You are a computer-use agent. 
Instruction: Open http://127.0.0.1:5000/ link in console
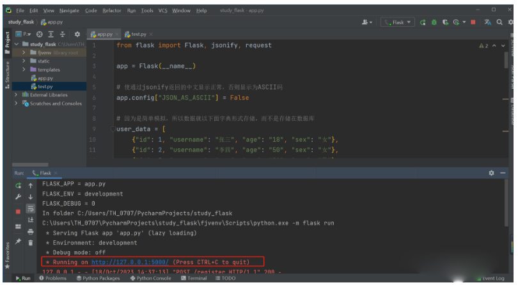coord(130,262)
